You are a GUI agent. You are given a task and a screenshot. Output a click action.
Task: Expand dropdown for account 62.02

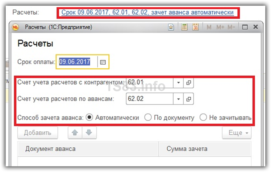click(178, 99)
